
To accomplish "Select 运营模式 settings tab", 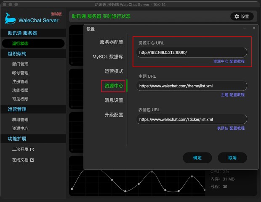I will pos(114,71).
